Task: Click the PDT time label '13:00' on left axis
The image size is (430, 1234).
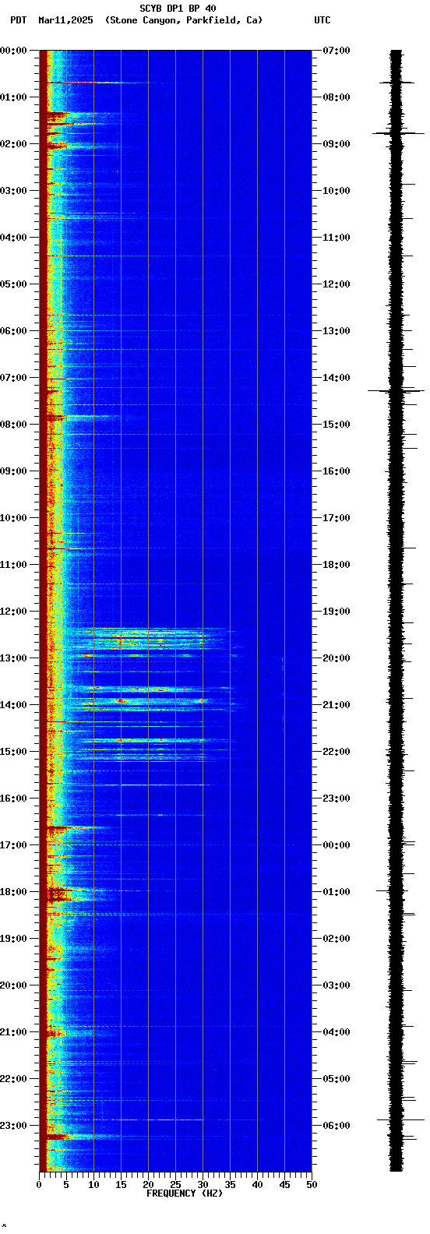Action: (13, 658)
